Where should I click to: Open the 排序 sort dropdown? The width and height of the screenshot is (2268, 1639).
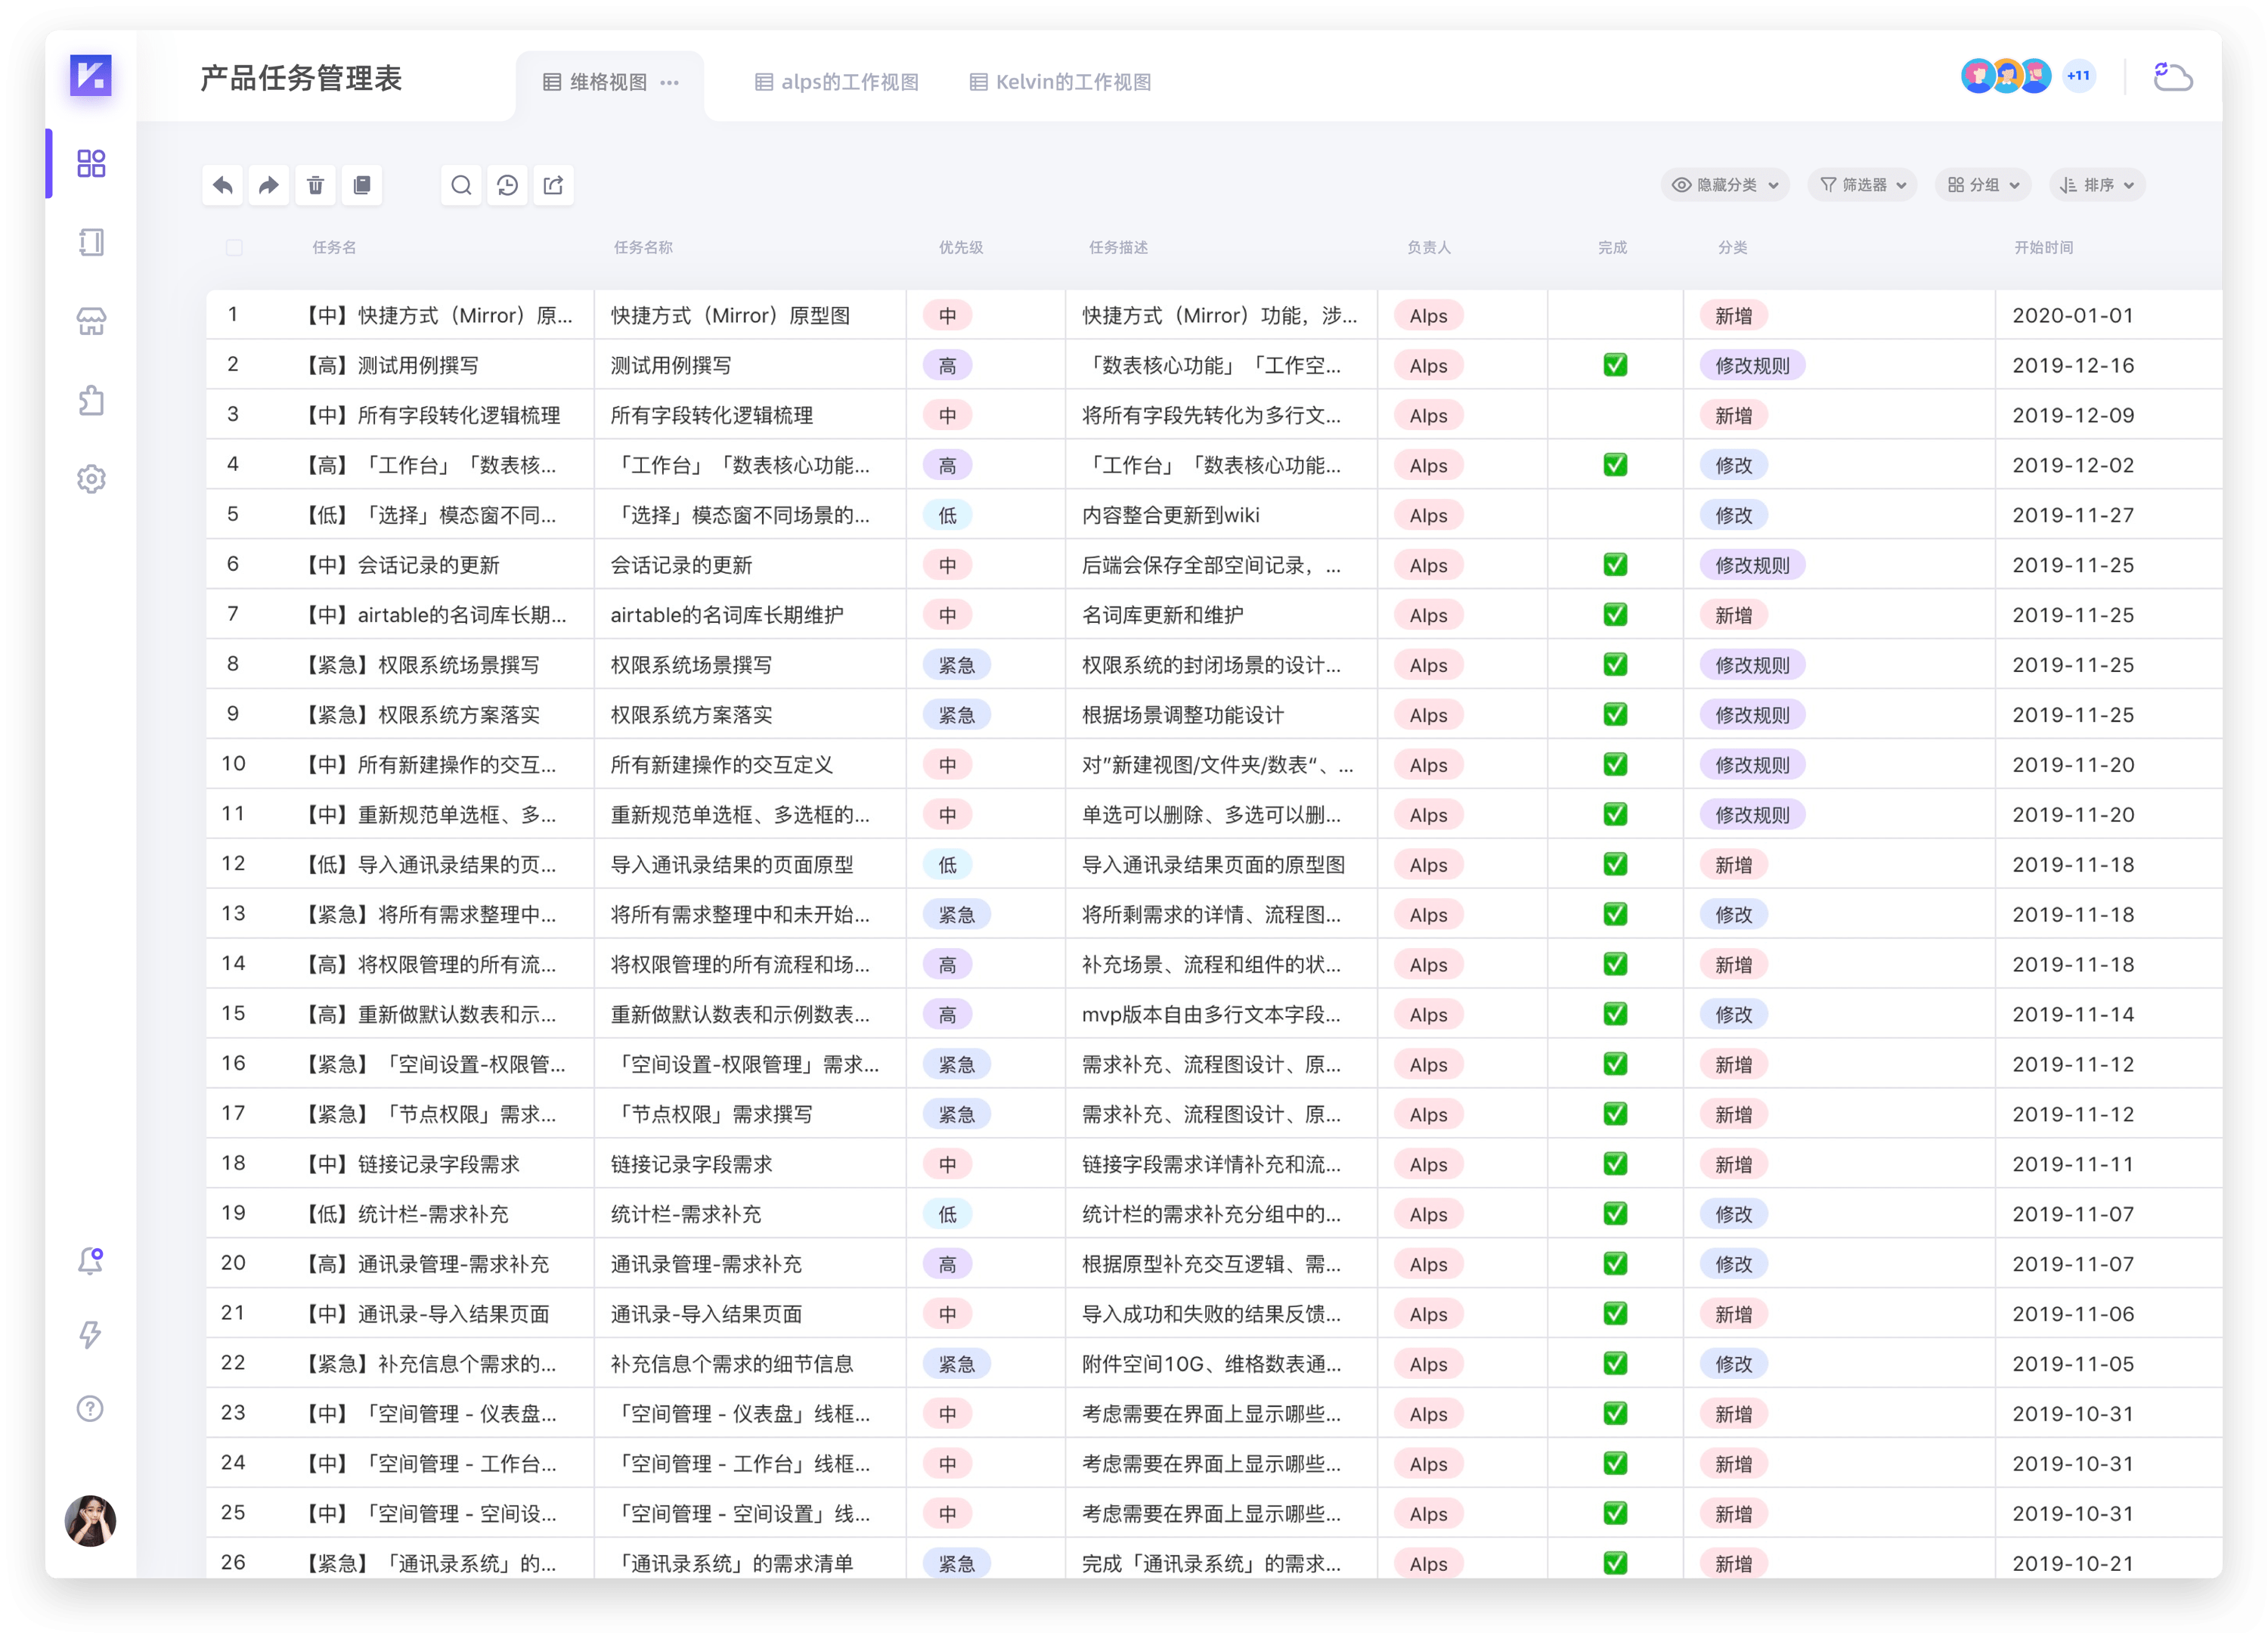[x=2097, y=185]
